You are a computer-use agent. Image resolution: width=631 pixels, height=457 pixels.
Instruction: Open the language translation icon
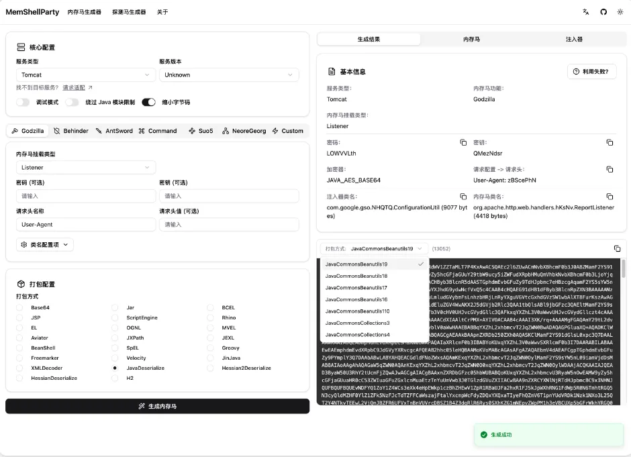586,12
